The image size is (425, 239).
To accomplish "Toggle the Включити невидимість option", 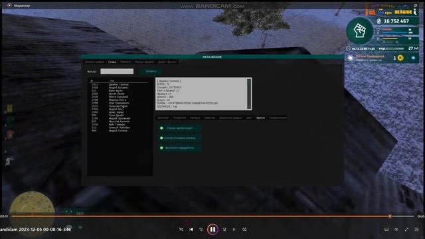I will click(x=179, y=148).
